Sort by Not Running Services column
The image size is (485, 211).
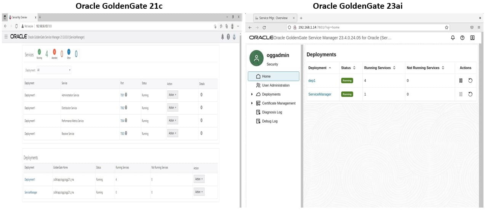443,68
